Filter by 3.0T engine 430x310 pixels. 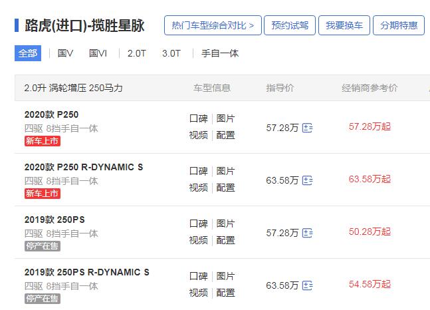coord(171,53)
